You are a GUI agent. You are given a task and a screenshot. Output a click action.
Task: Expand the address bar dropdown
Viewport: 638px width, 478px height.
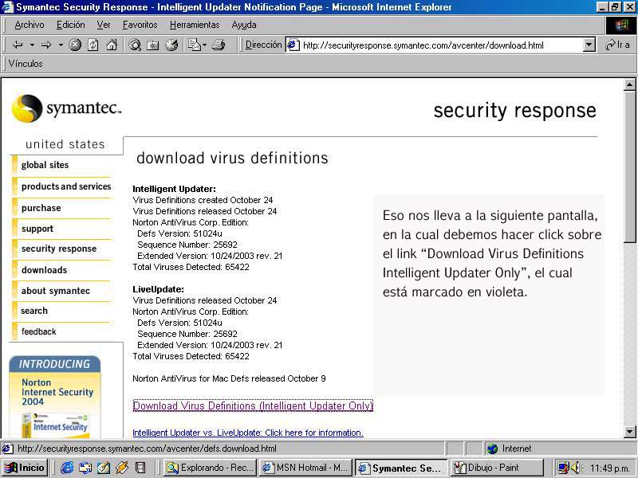pyautogui.click(x=589, y=45)
